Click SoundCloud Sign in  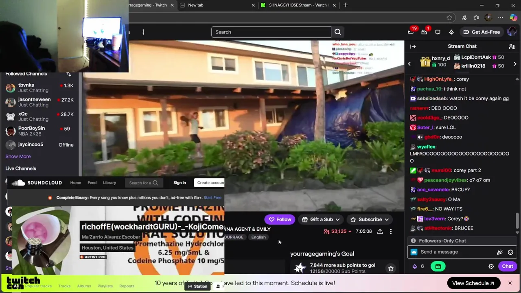point(180,183)
